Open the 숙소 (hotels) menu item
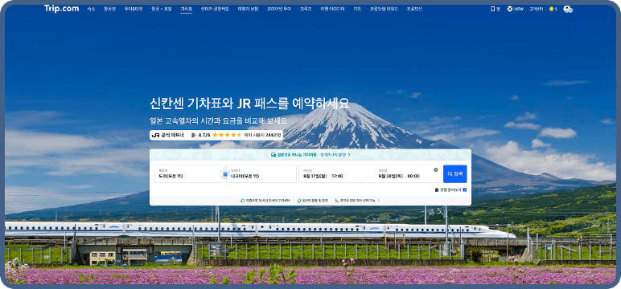621x289 pixels. pyautogui.click(x=91, y=9)
